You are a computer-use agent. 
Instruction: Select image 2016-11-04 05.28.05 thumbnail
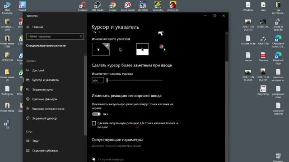(248, 75)
